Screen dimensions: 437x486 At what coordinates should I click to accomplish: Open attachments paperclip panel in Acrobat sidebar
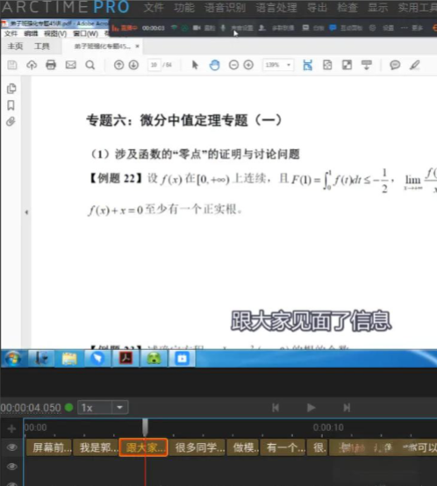(x=11, y=121)
